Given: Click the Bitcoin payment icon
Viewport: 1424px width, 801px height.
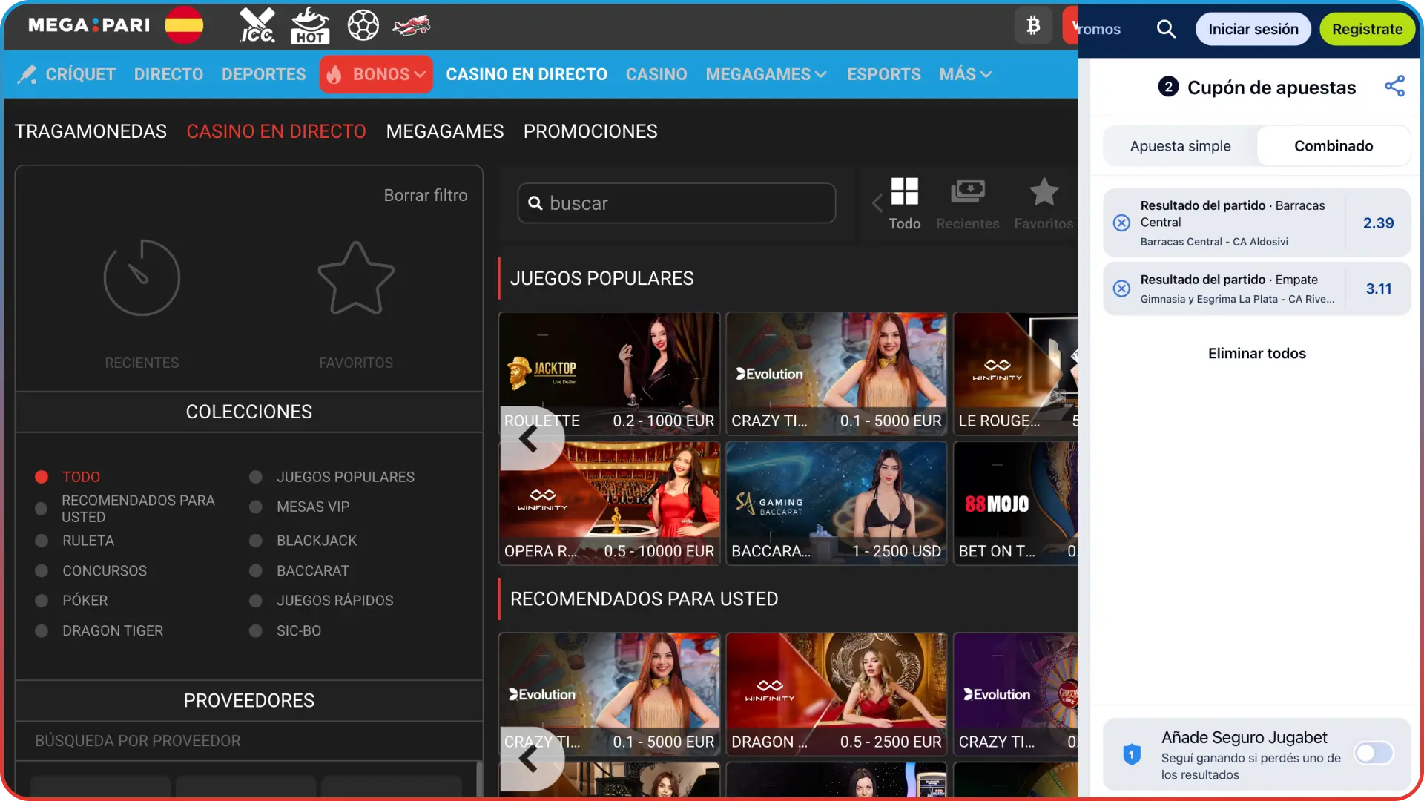Looking at the screenshot, I should [x=1033, y=26].
